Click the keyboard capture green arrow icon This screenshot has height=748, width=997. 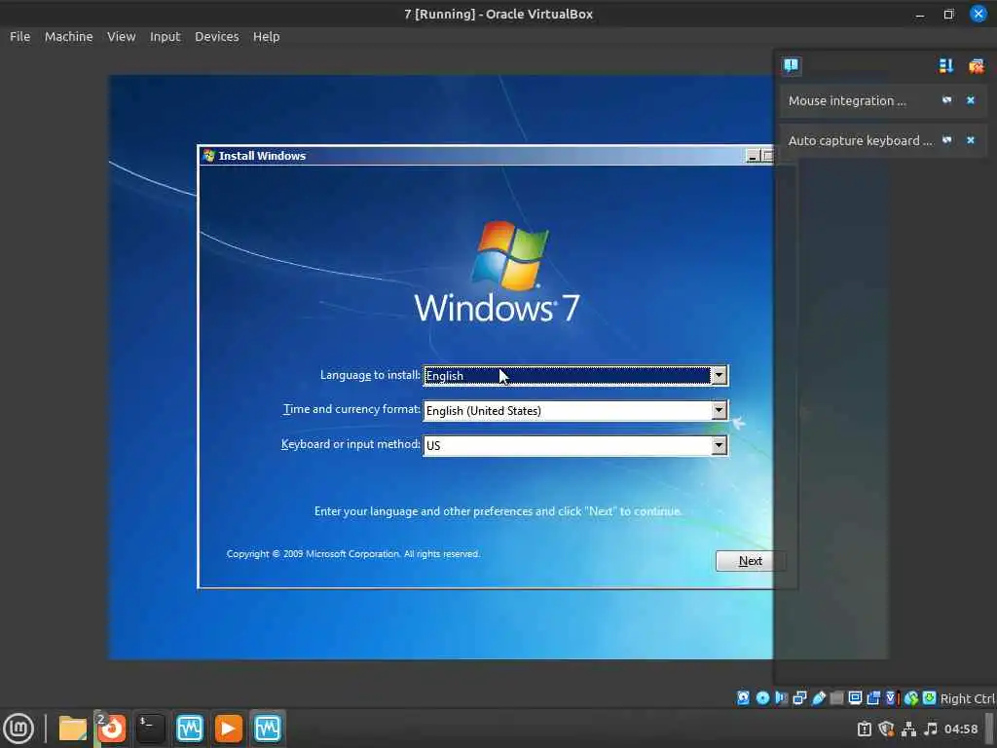point(929,697)
